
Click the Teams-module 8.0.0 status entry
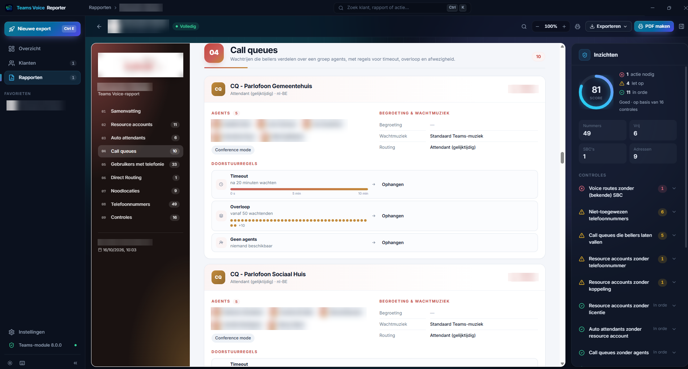pyautogui.click(x=42, y=345)
